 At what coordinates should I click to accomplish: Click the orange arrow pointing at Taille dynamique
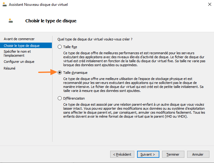pos(46,73)
